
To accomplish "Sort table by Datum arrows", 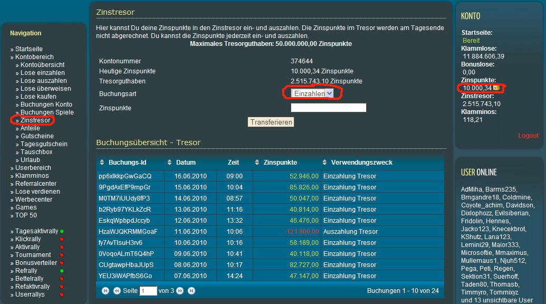I will [x=169, y=162].
